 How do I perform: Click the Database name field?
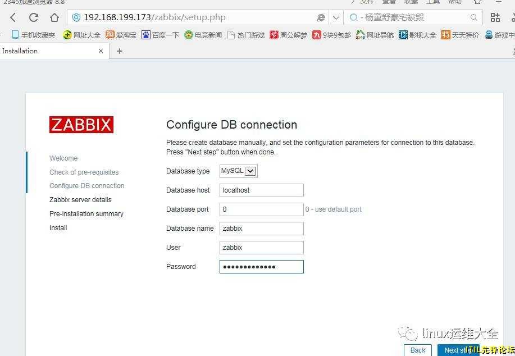(262, 229)
